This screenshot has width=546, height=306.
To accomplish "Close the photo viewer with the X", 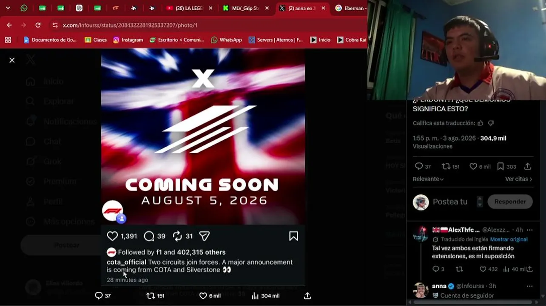I will (12, 60).
